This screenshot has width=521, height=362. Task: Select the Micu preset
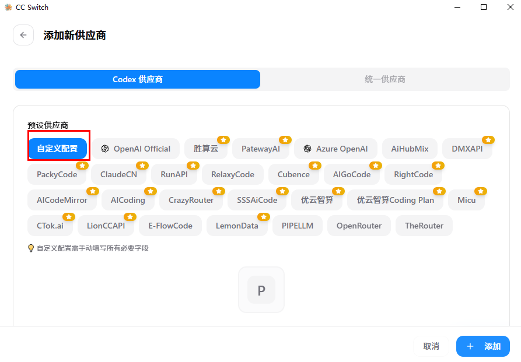click(467, 200)
